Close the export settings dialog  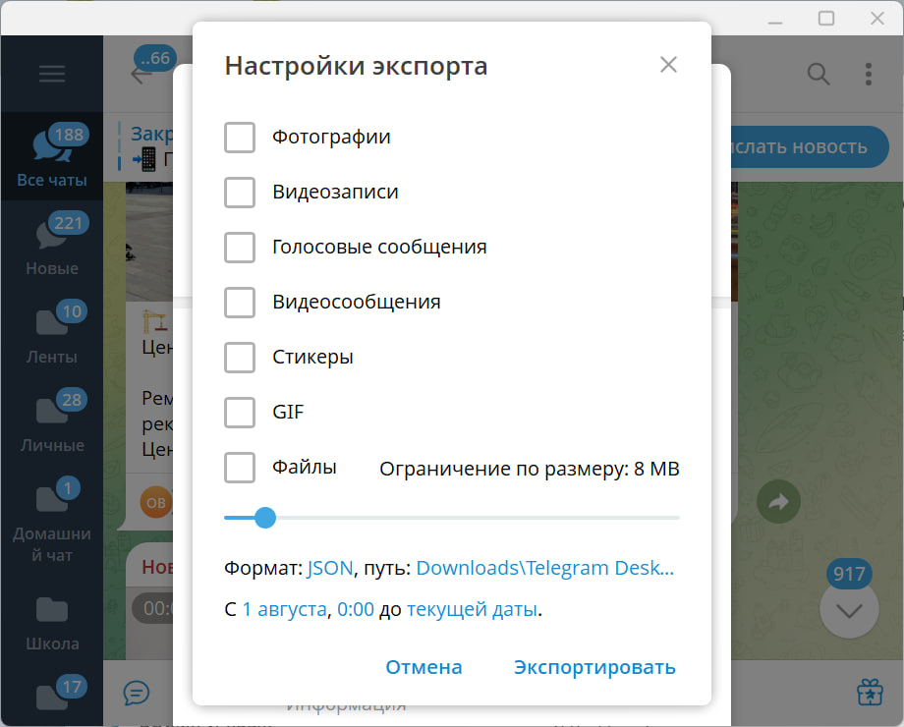[669, 64]
